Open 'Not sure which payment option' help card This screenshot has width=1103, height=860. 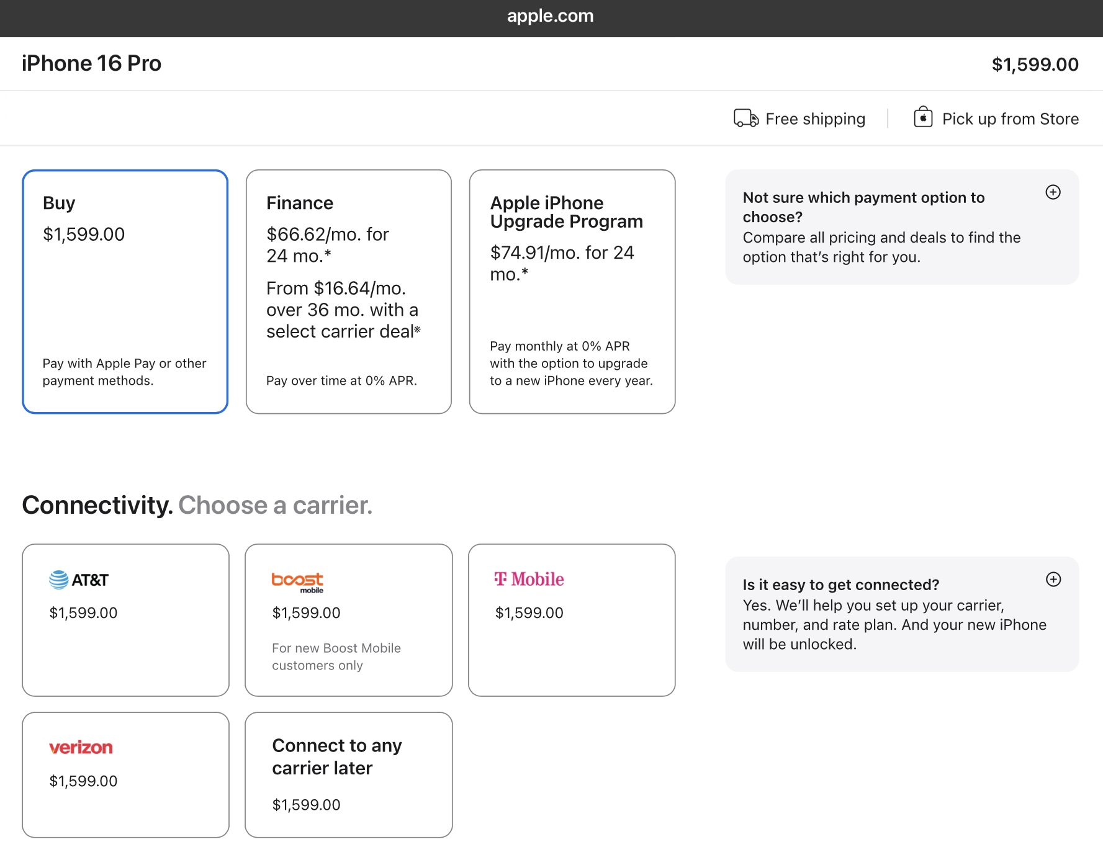click(881, 227)
